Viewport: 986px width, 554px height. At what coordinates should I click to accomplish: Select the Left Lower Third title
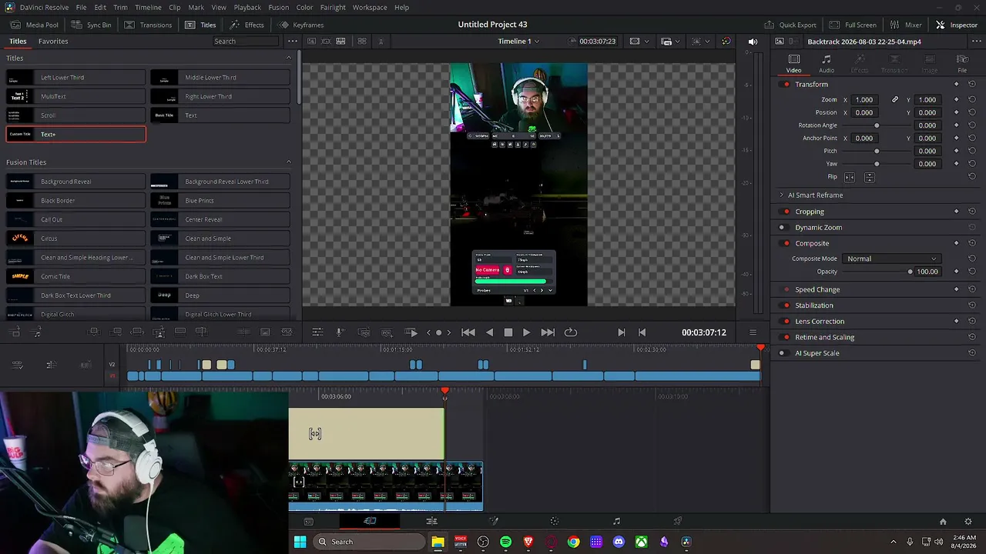pyautogui.click(x=76, y=78)
